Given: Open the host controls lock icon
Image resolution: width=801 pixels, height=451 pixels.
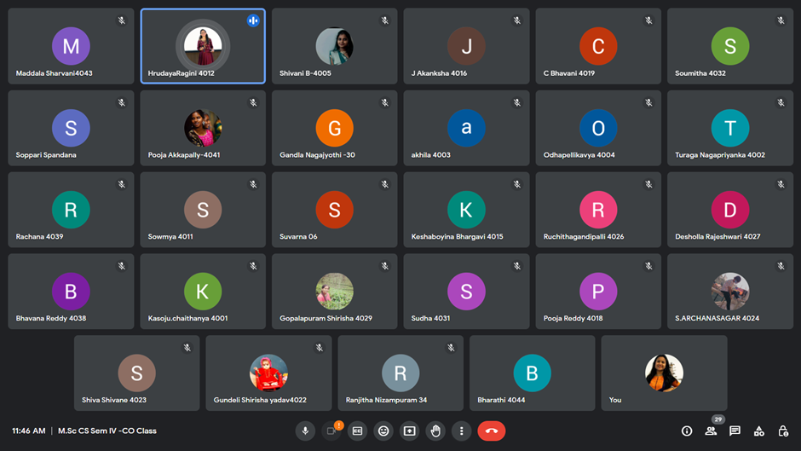Looking at the screenshot, I should (783, 431).
